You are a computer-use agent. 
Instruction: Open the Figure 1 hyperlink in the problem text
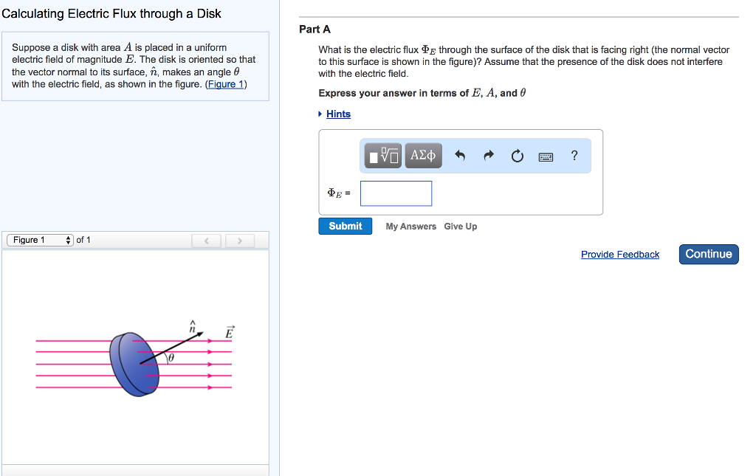(x=225, y=83)
